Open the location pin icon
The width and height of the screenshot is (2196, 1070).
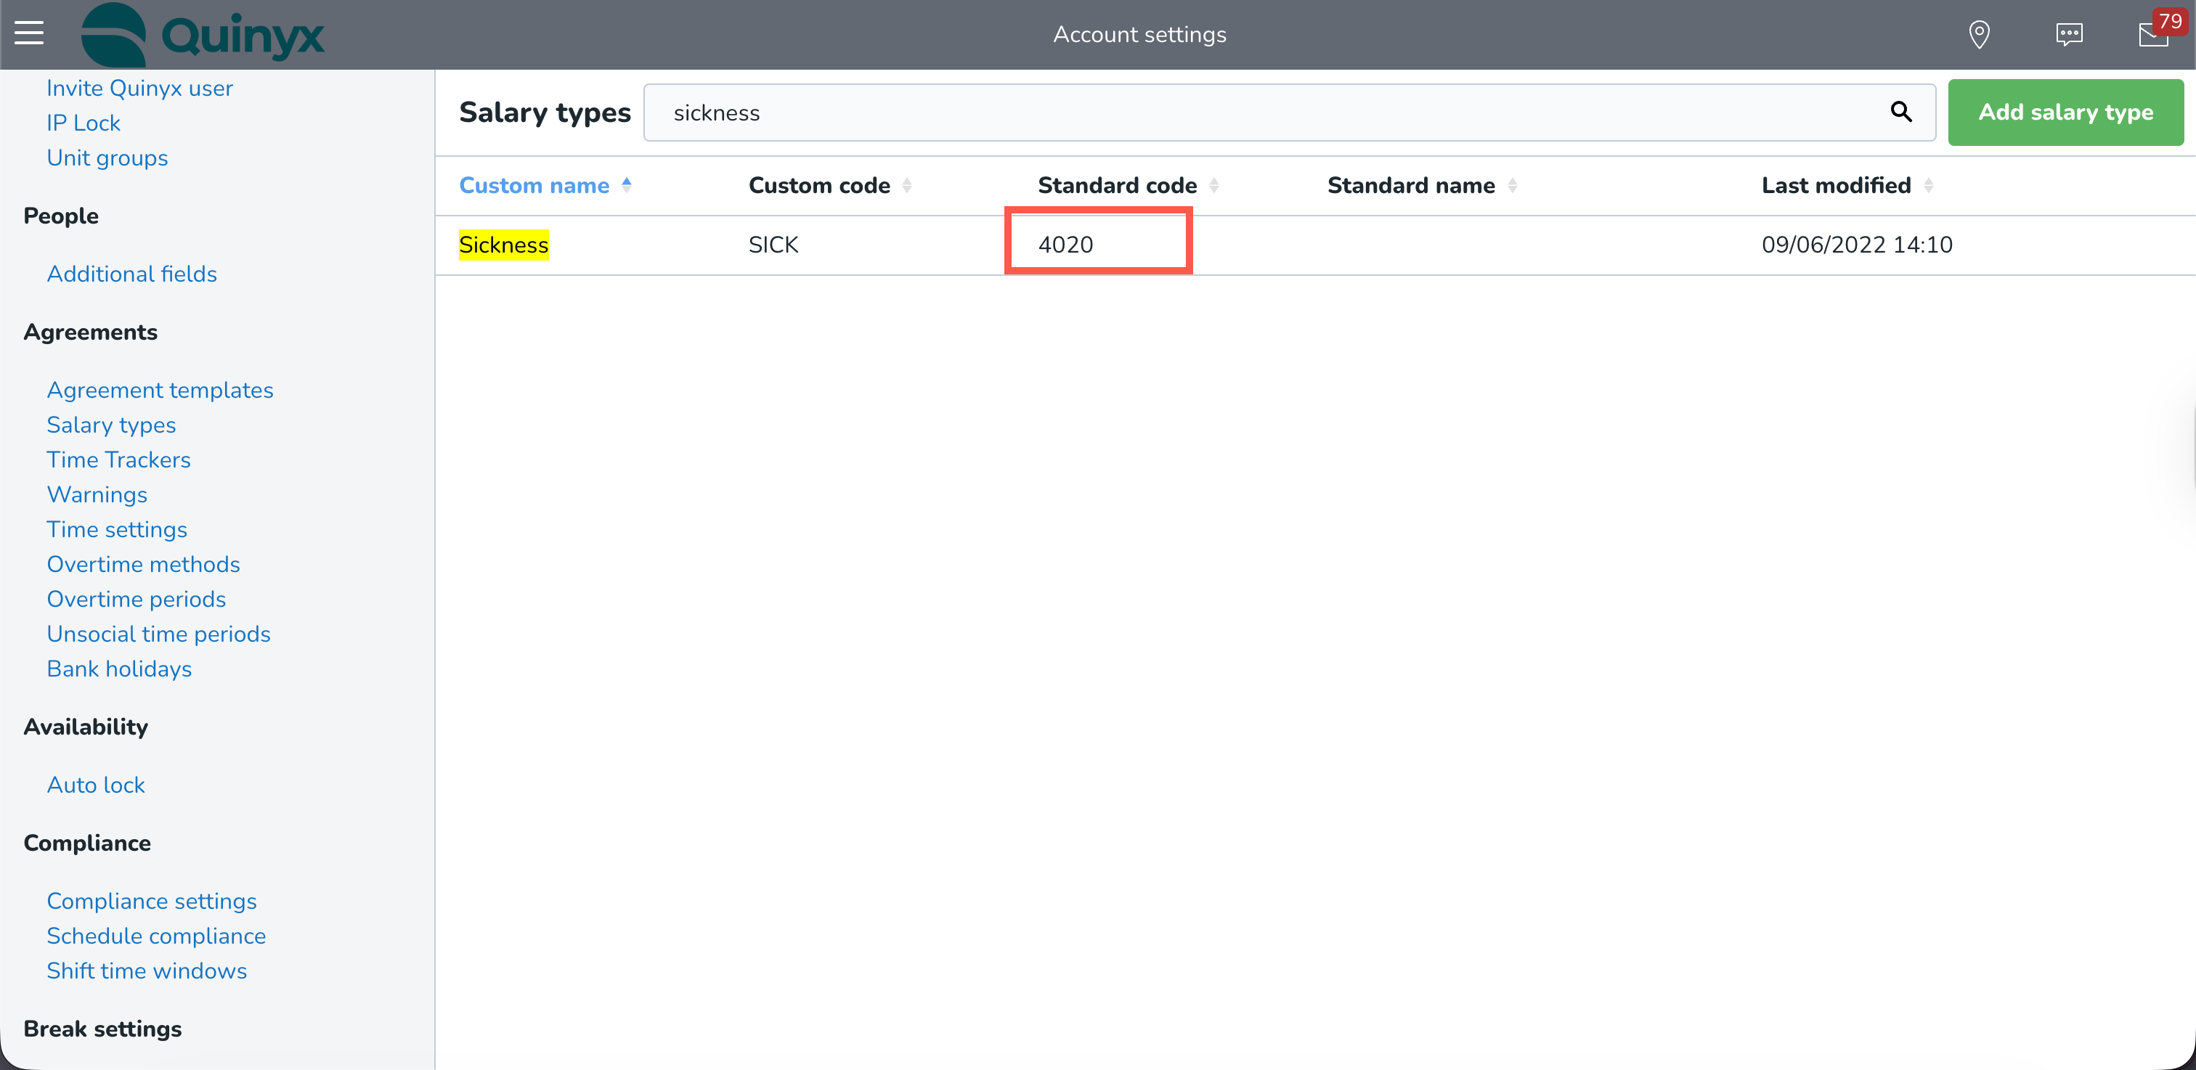[1979, 35]
